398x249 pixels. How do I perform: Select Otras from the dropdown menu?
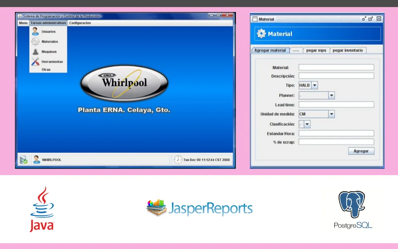(48, 69)
